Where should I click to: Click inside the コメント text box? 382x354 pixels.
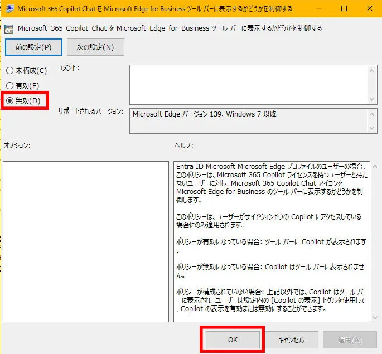pos(249,85)
